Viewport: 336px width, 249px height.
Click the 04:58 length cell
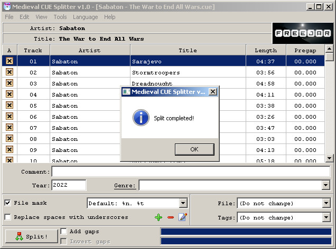[266, 83]
